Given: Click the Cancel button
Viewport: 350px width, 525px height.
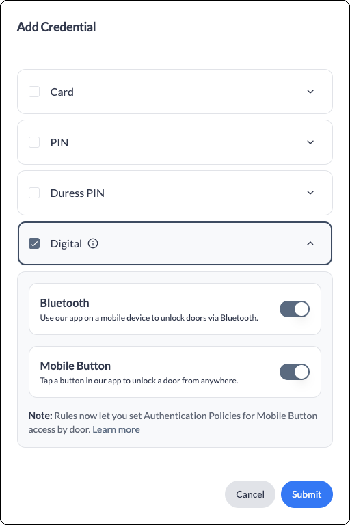Looking at the screenshot, I should (250, 494).
